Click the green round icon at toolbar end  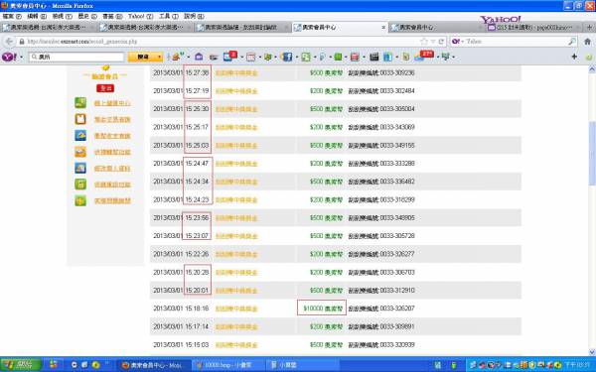click(x=588, y=57)
